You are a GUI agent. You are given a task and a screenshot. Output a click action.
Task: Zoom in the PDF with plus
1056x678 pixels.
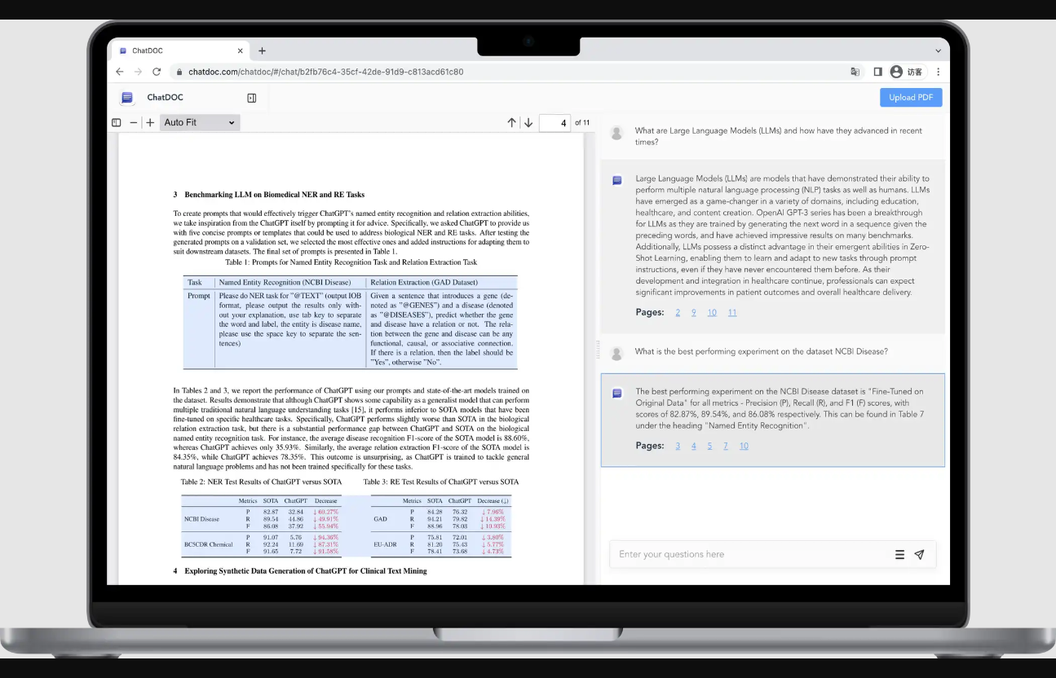click(x=150, y=123)
